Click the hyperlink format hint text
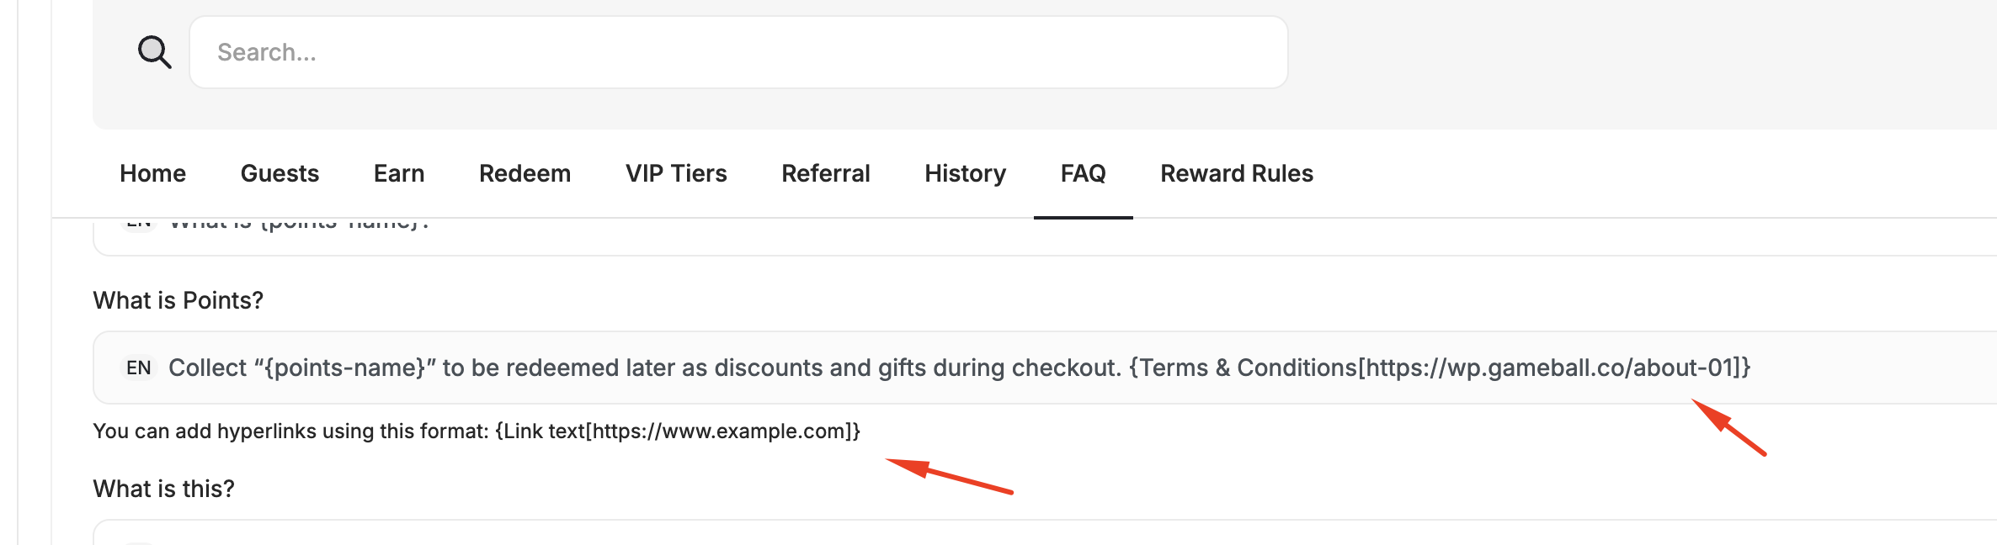Image resolution: width=1997 pixels, height=545 pixels. 477,431
